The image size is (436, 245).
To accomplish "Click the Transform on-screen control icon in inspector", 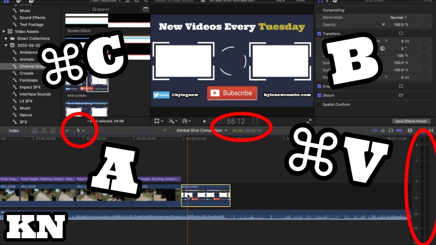I will 401,34.
